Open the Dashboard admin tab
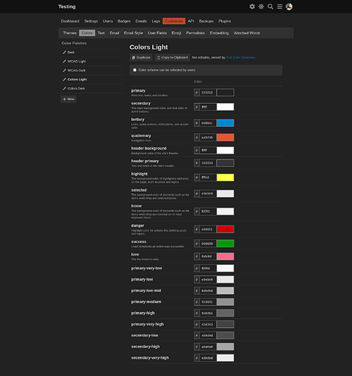 point(70,21)
